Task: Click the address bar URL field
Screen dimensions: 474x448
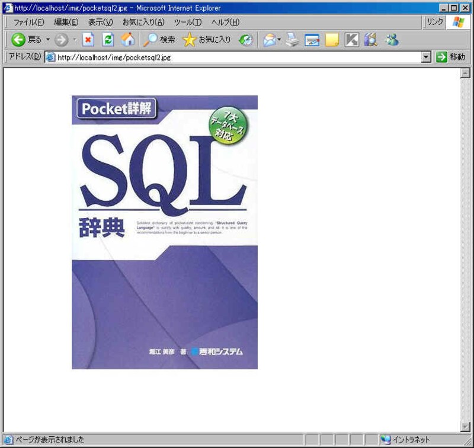Action: click(237, 57)
